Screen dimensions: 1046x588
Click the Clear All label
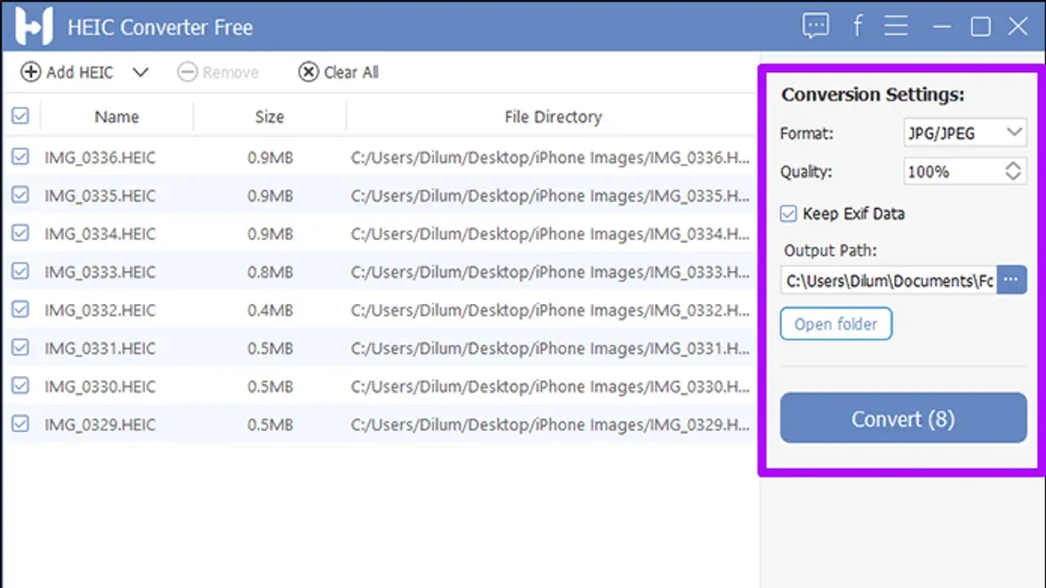click(x=351, y=72)
